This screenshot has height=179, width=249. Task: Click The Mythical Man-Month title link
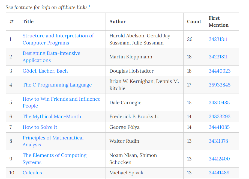(x=52, y=117)
